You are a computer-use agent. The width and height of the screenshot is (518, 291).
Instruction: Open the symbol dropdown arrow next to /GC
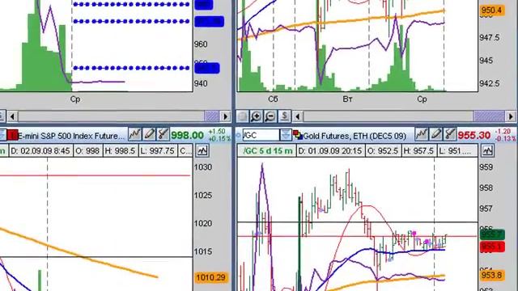[x=286, y=135]
